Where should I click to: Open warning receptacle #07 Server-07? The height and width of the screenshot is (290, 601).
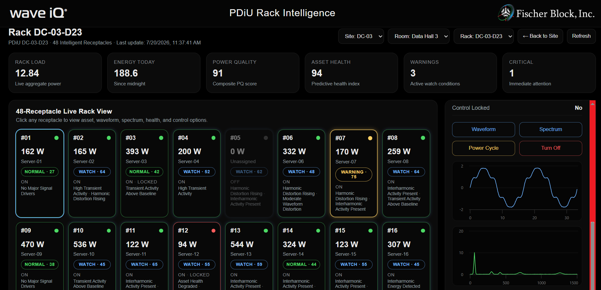pyautogui.click(x=354, y=173)
